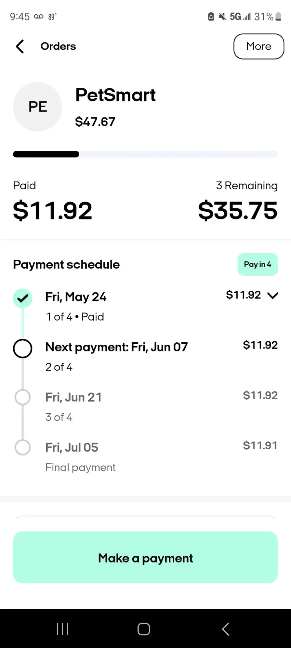Image resolution: width=291 pixels, height=648 pixels.
Task: Select the Jul 05 final payment circle
Action: [x=23, y=447]
